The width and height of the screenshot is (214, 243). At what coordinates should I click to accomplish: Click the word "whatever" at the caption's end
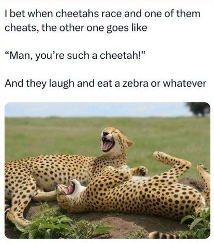(x=185, y=84)
